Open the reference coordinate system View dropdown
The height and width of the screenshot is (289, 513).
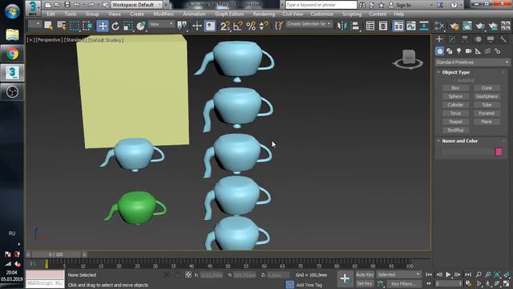pyautogui.click(x=160, y=24)
